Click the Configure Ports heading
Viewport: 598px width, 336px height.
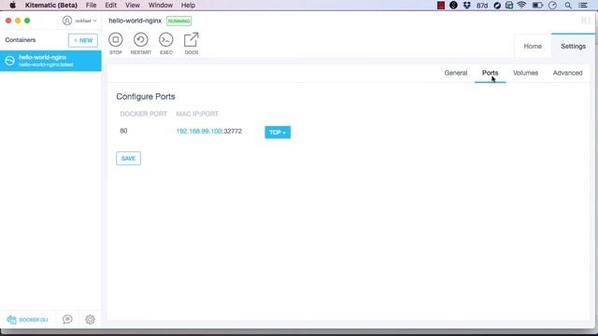point(146,97)
